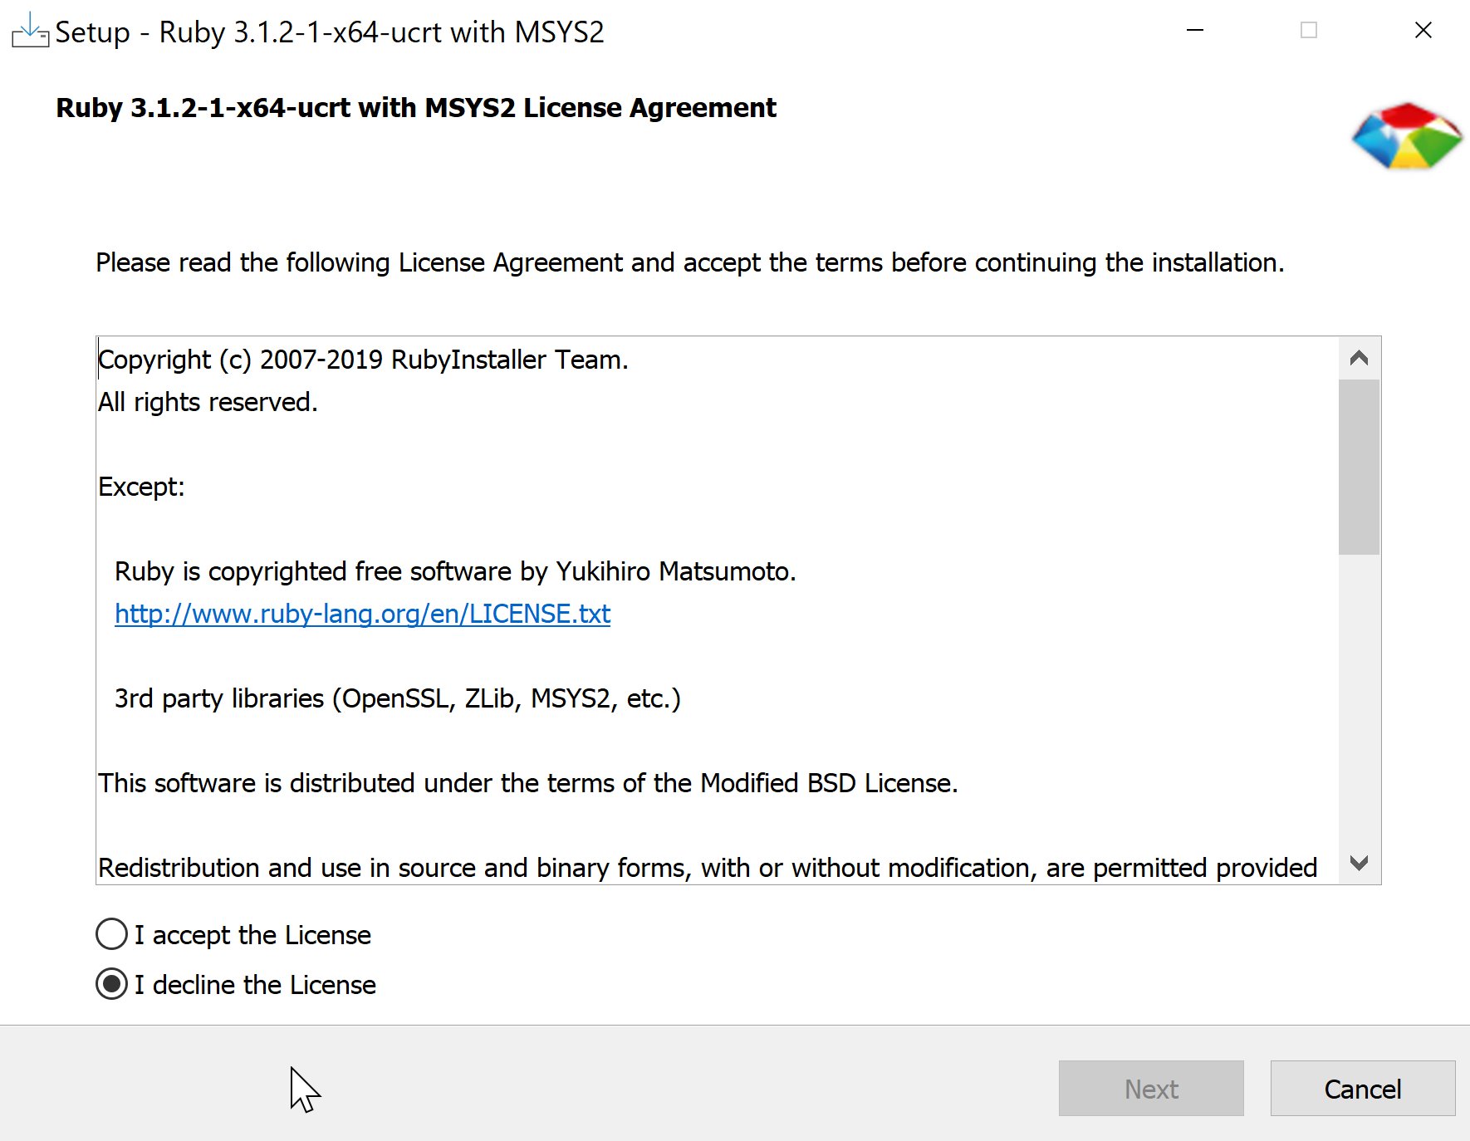Viewport: 1470px width, 1141px height.
Task: Click the 'Except:' line in license
Action: click(x=141, y=487)
